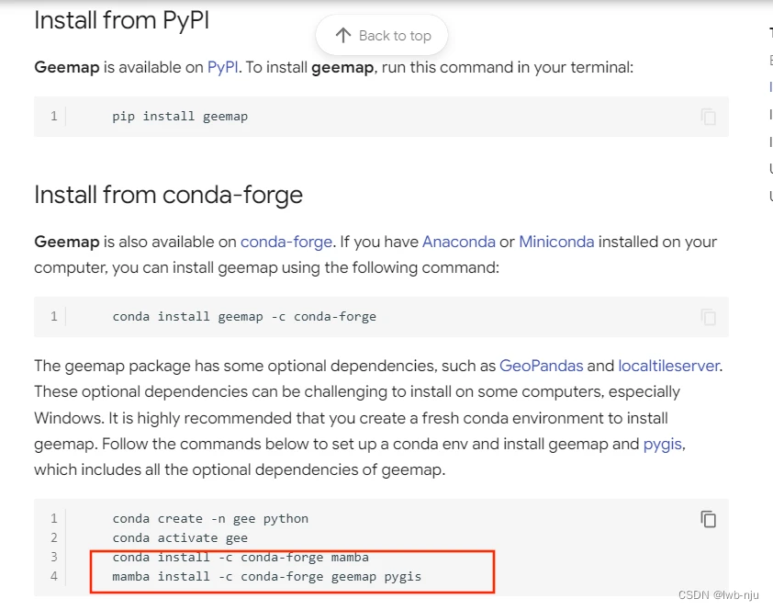Viewport: 773px width, 610px height.
Task: Copy the conda create environment code block
Action: pos(708,519)
